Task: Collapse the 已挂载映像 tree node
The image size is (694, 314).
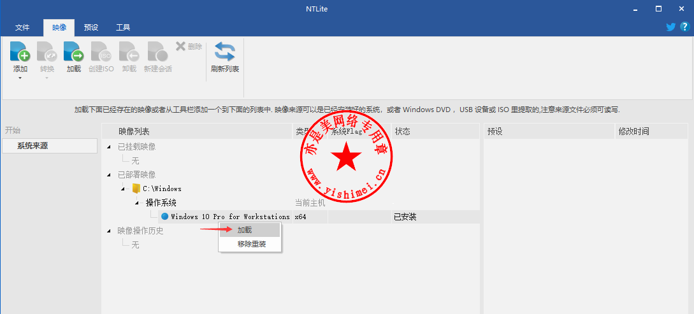Action: point(109,147)
